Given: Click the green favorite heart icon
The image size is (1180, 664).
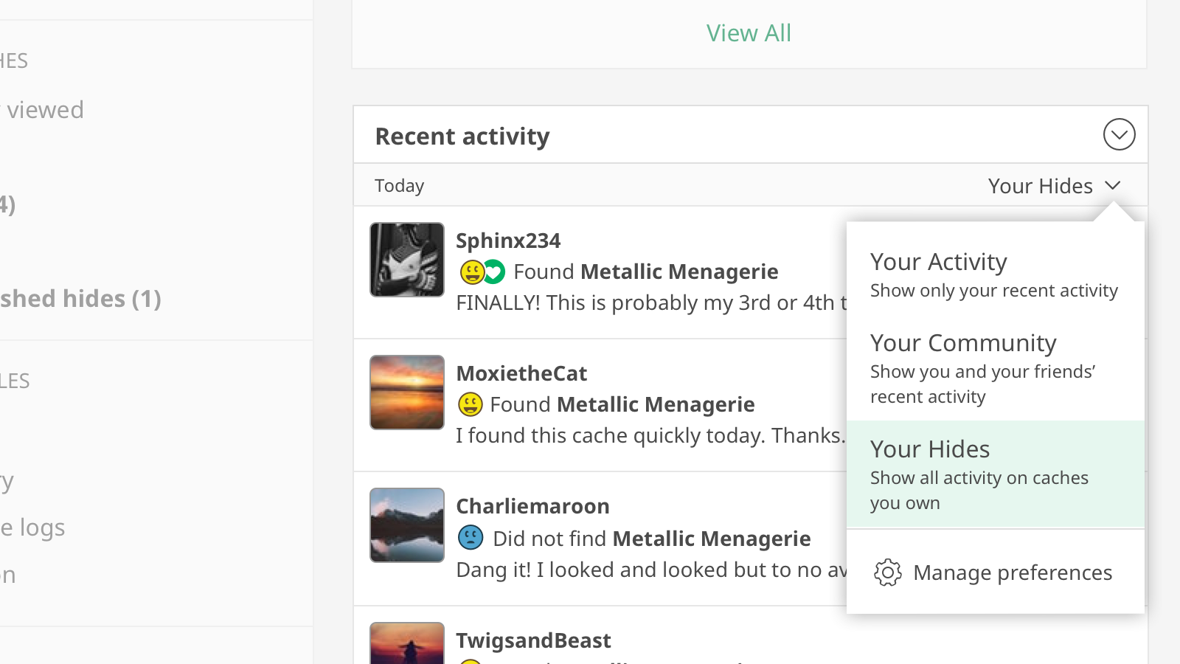Looking at the screenshot, I should point(494,272).
